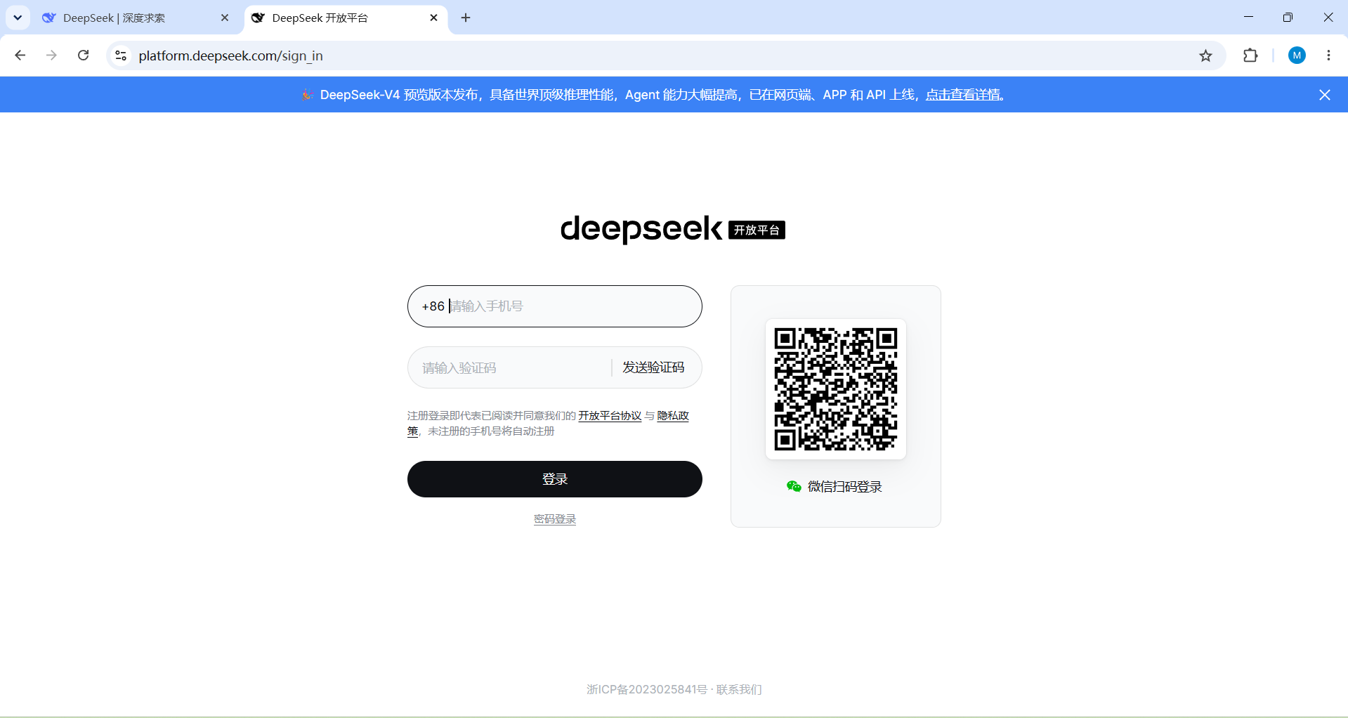This screenshot has height=718, width=1348.
Task: Switch to 密码登录 password login
Action: pyautogui.click(x=555, y=519)
